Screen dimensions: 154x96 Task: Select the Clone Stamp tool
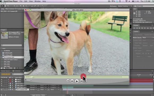click(32, 6)
